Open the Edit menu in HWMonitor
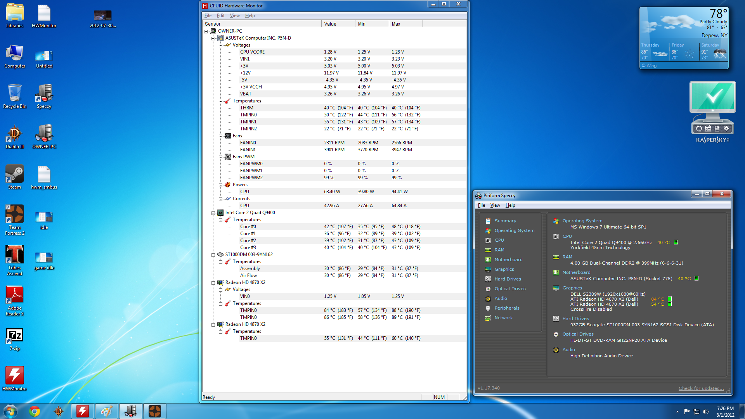 (x=221, y=16)
